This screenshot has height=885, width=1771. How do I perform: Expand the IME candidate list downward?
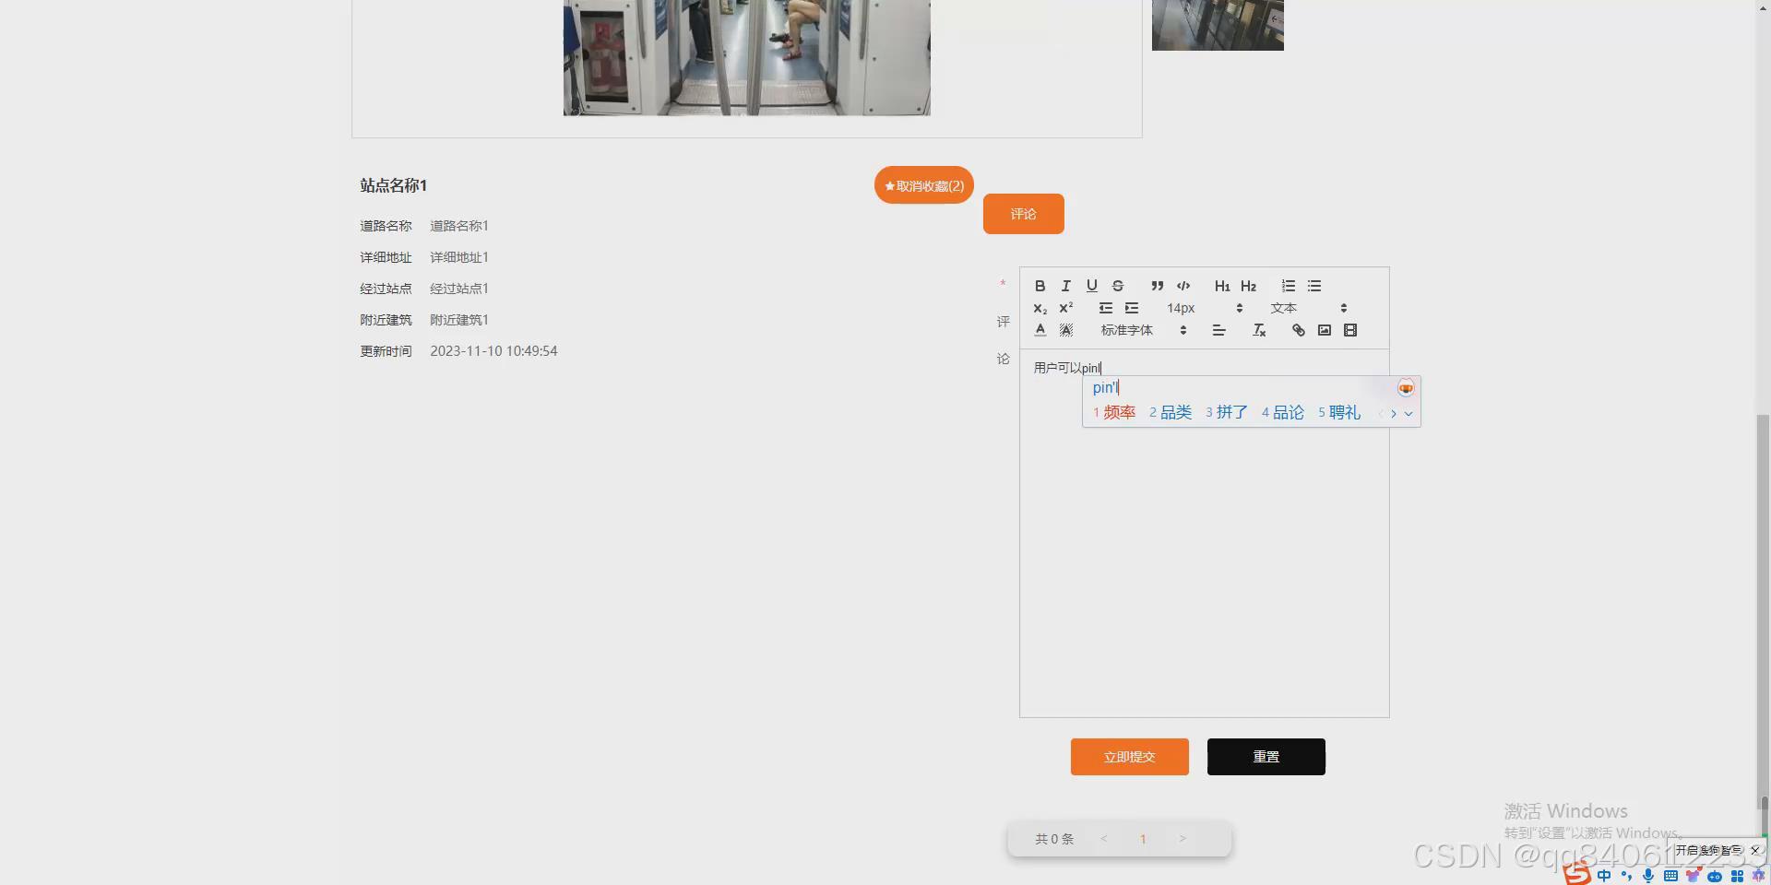(1408, 414)
